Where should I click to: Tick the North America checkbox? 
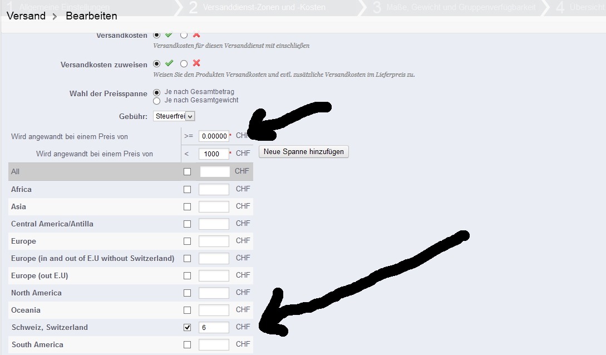point(187,293)
